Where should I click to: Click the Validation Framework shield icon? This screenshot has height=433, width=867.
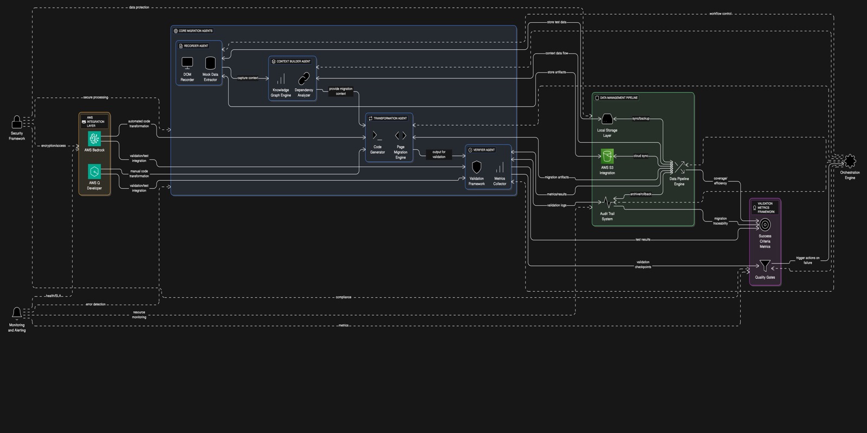point(476,167)
